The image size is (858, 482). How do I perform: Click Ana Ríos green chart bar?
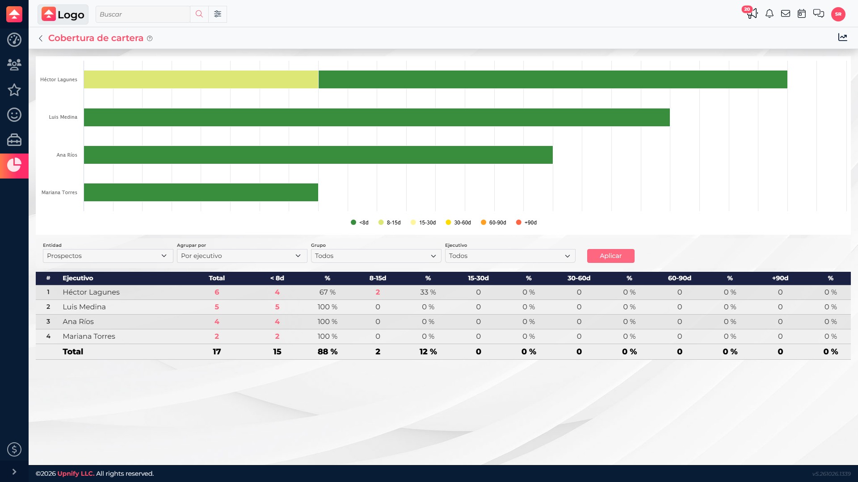coord(318,155)
